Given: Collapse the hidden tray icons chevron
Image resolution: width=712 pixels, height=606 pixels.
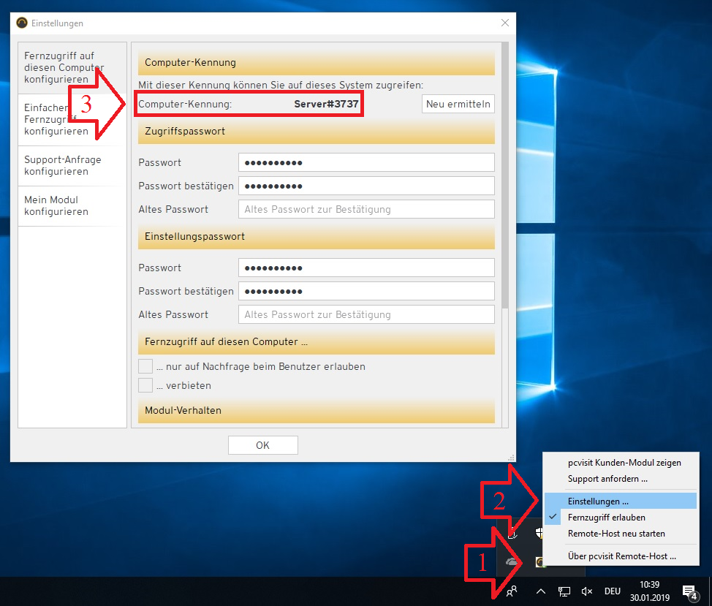Looking at the screenshot, I should click(541, 591).
